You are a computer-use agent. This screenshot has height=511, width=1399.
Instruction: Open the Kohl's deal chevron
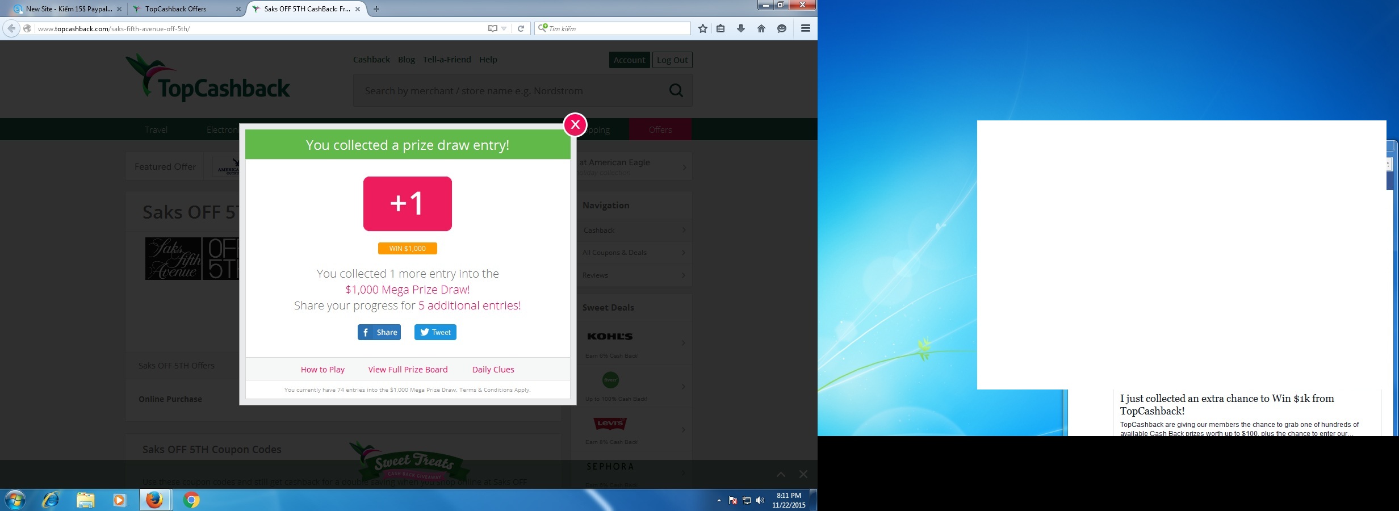(x=684, y=343)
